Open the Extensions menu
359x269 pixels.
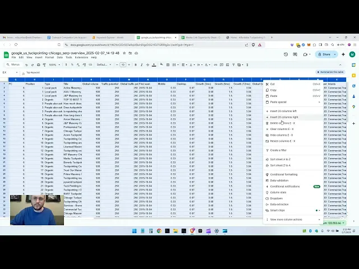tap(81, 57)
